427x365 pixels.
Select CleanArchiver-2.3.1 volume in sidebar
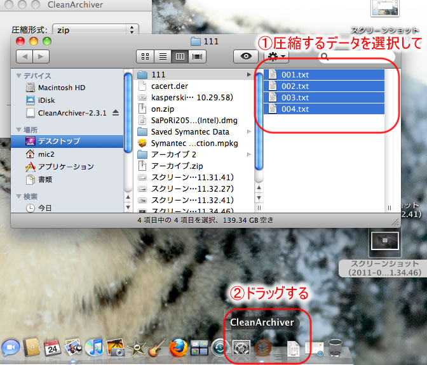tap(66, 113)
